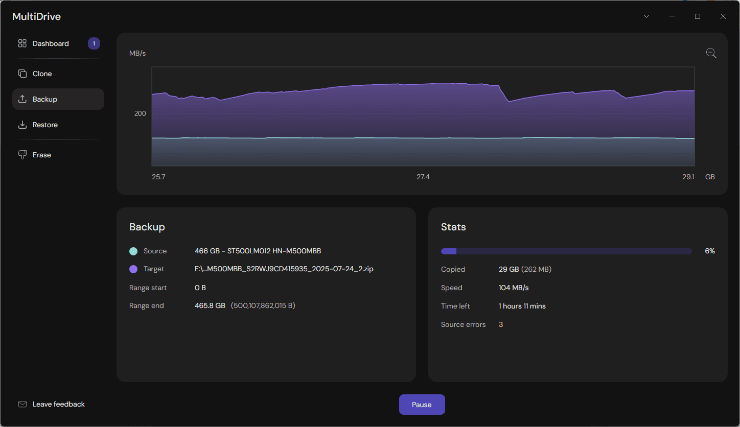Viewport: 740px width, 427px height.
Task: Click the Erase icon in sidebar
Action: (x=22, y=155)
